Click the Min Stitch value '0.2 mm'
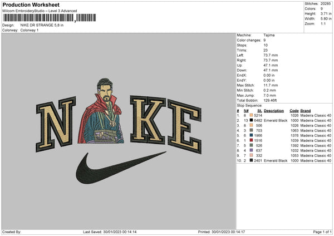Viewport: 334px width, 236px height. click(x=270, y=90)
